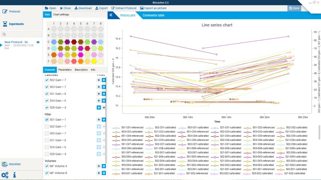Toggle visibility eye for New Protocol - 34
This screenshot has width=321, height=180.
(x=38, y=42)
